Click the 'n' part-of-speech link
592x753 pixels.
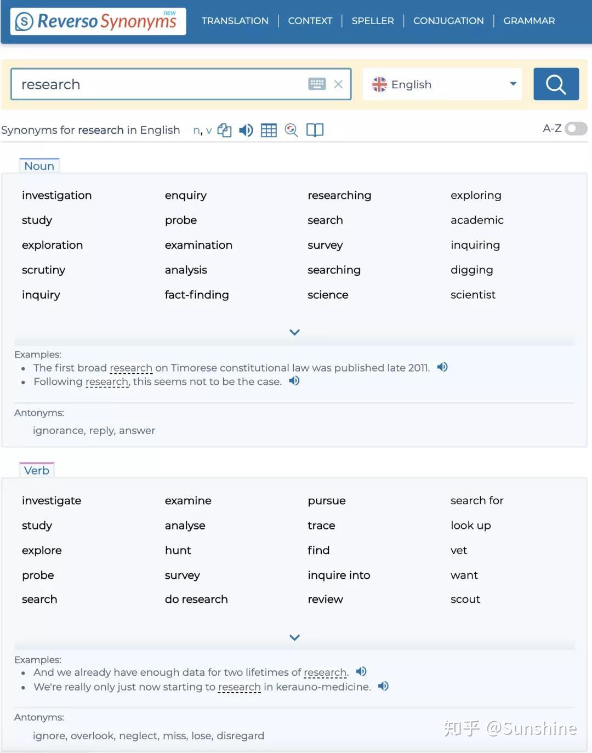196,130
